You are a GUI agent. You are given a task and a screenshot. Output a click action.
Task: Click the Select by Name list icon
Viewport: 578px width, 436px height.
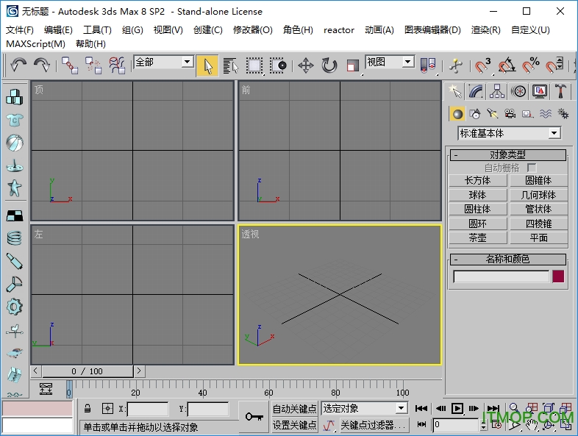[x=231, y=65]
